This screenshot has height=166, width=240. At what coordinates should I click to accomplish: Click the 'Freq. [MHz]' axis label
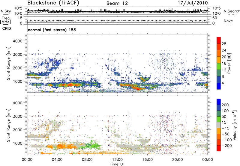click(5, 20)
